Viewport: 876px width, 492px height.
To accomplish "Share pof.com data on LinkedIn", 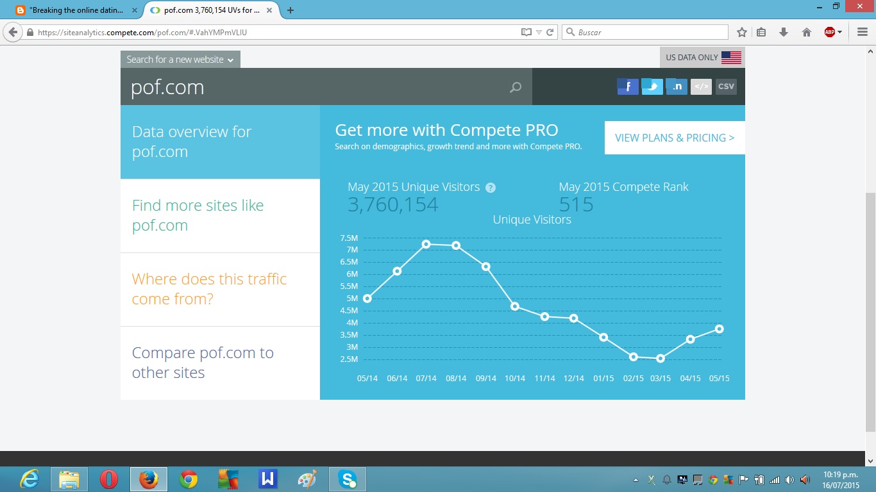I will click(x=677, y=86).
